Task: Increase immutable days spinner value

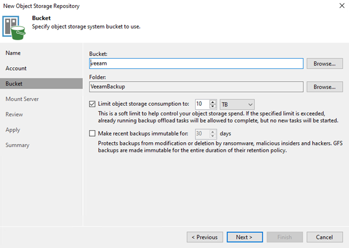Action: click(213, 132)
